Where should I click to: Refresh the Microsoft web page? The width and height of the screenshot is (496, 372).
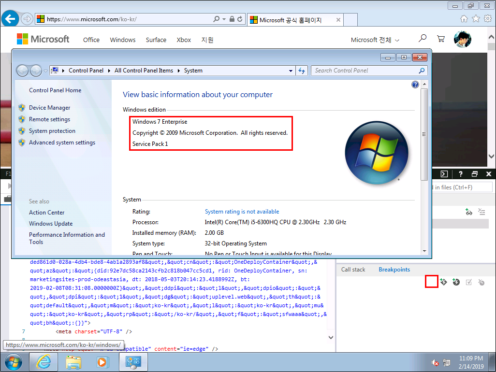tap(240, 19)
